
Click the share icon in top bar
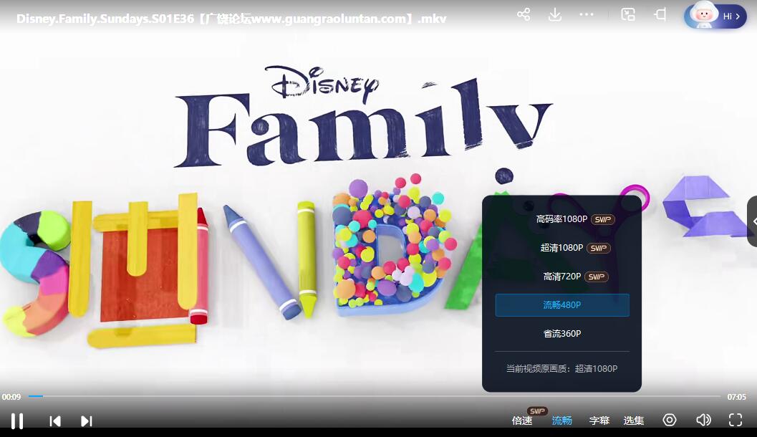(x=524, y=14)
